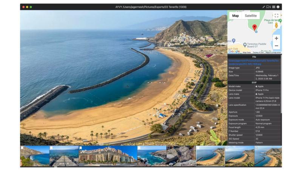The height and width of the screenshot is (170, 302).
Task: Click the Aperture value 1.80
Action: click(x=257, y=112)
